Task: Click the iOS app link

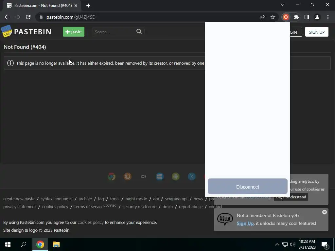Action: coord(144,176)
